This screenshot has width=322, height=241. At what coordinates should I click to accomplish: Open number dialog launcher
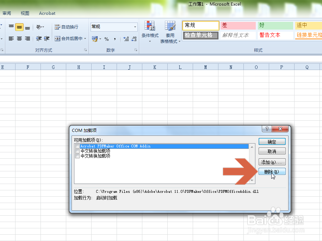(x=136, y=50)
